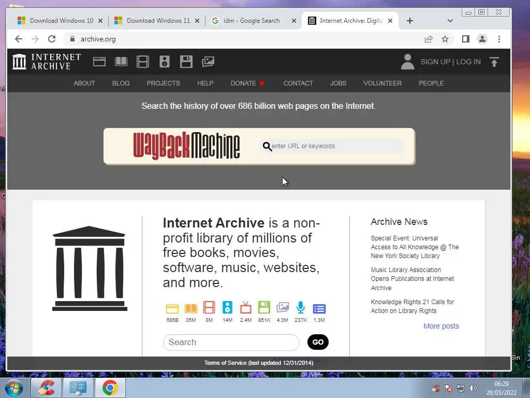
Task: Open the Web icon in Internet Archive header
Action: [x=99, y=62]
